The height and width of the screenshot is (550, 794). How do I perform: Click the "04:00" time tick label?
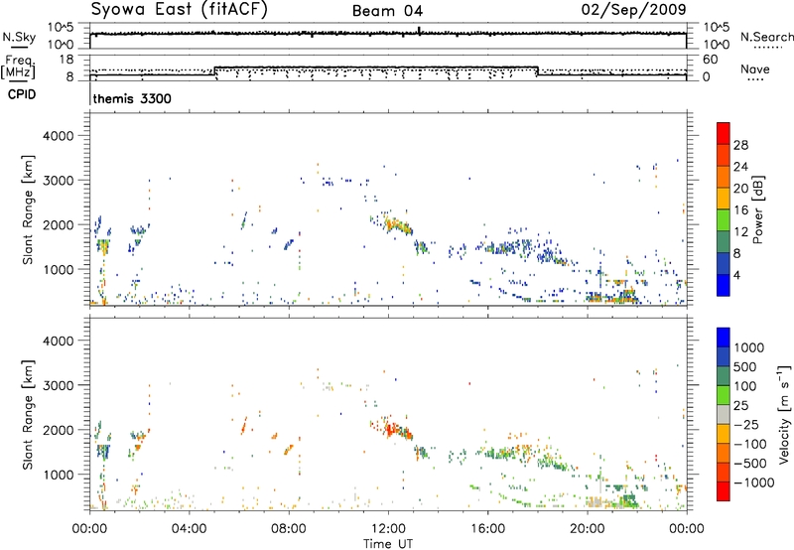(190, 529)
